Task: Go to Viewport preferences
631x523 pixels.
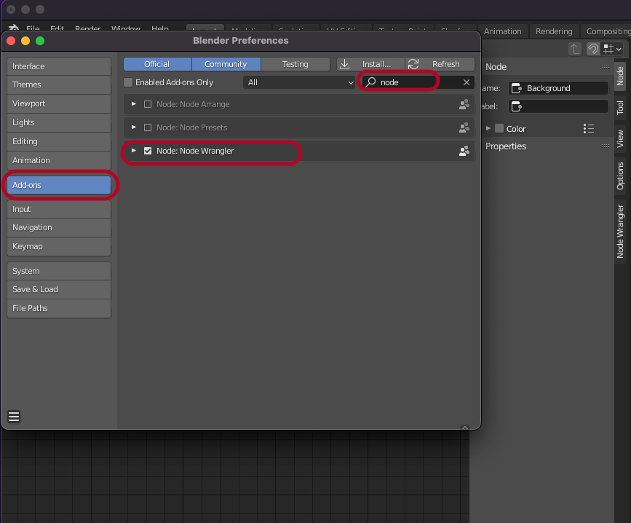Action: coord(59,104)
